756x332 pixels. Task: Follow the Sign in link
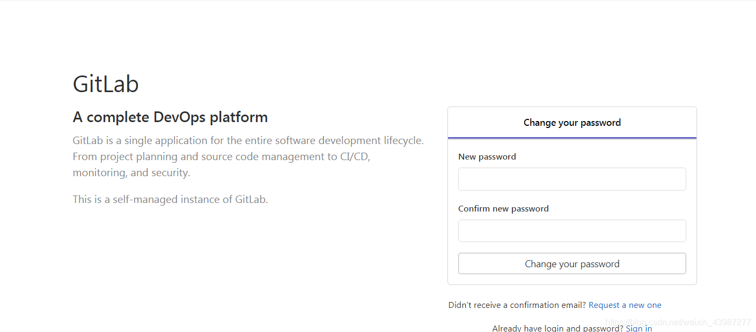[639, 328]
